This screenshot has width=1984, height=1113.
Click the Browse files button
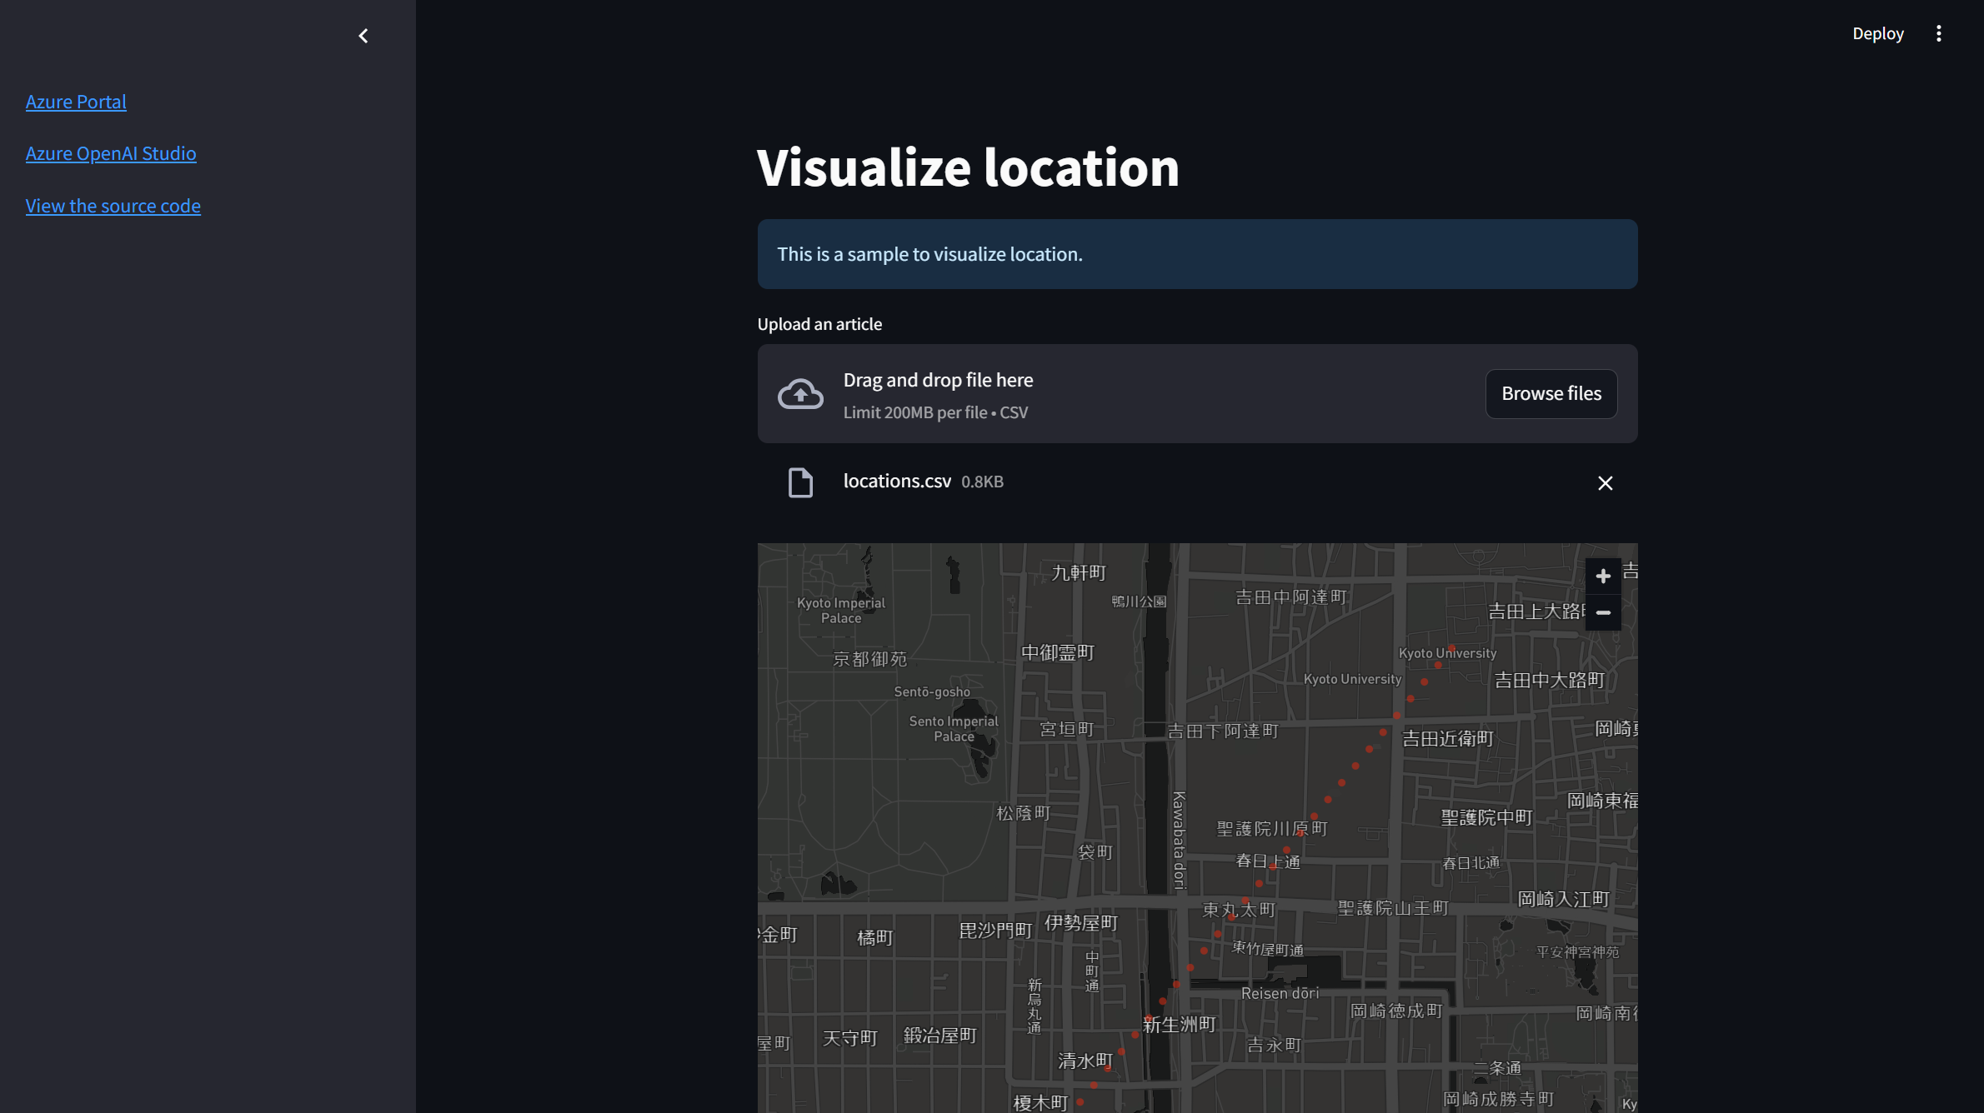click(1551, 393)
